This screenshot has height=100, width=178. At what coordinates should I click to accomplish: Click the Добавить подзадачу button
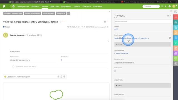point(33,13)
